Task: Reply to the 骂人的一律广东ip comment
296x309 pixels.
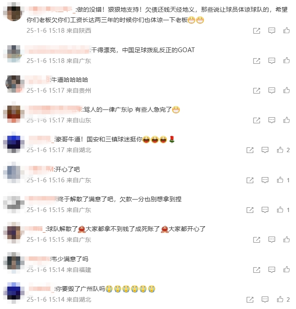Action: [x=271, y=120]
